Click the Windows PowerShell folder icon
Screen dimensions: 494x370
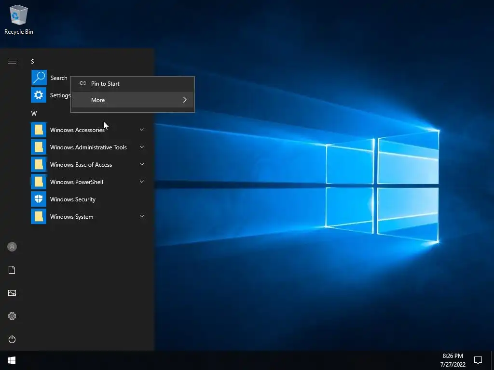point(39,182)
